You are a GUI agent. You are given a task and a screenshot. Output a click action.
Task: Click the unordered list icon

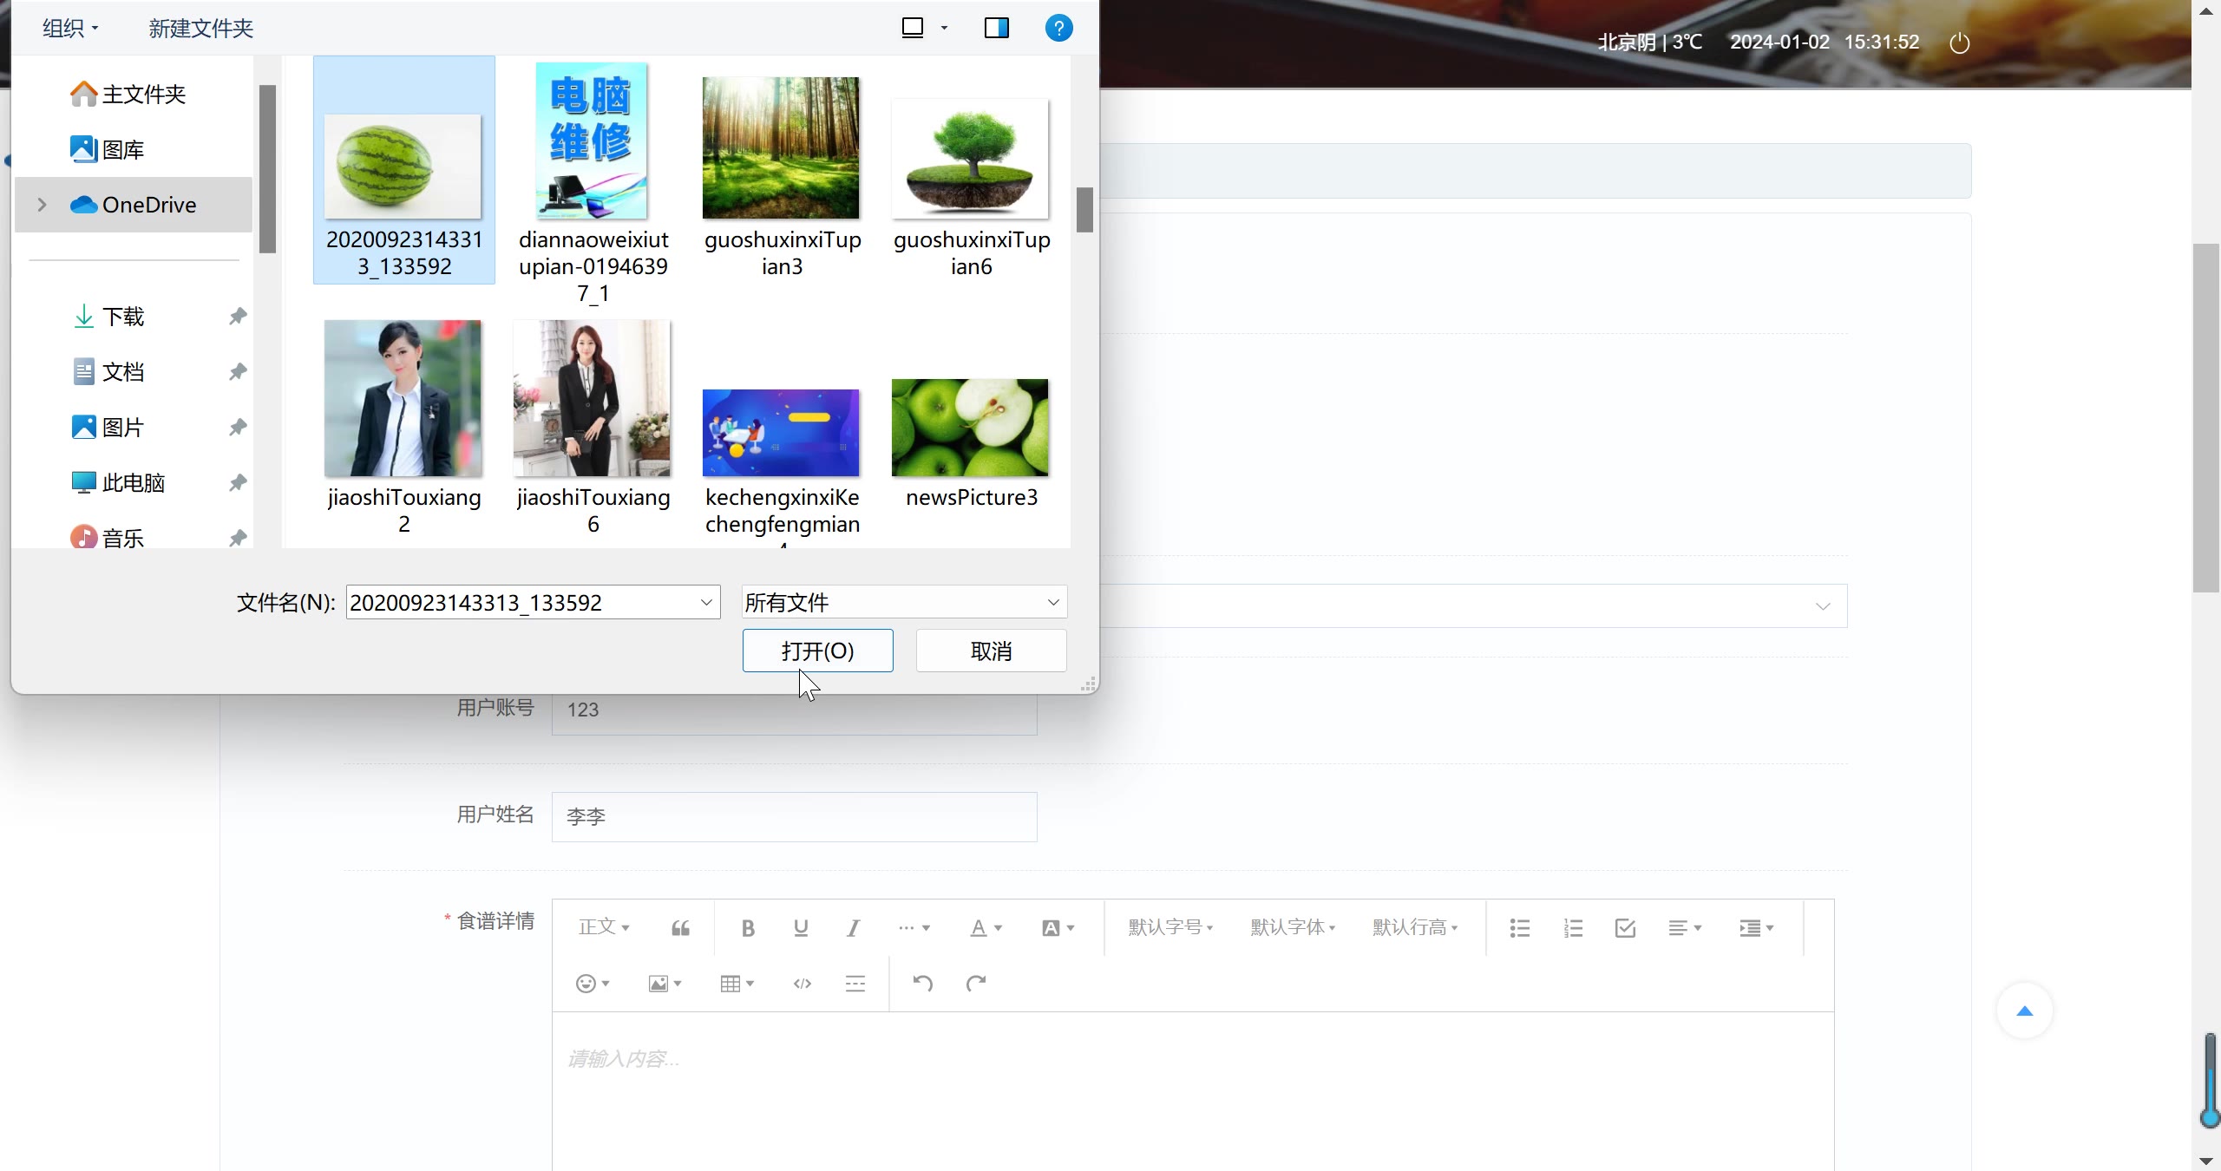tap(1520, 928)
